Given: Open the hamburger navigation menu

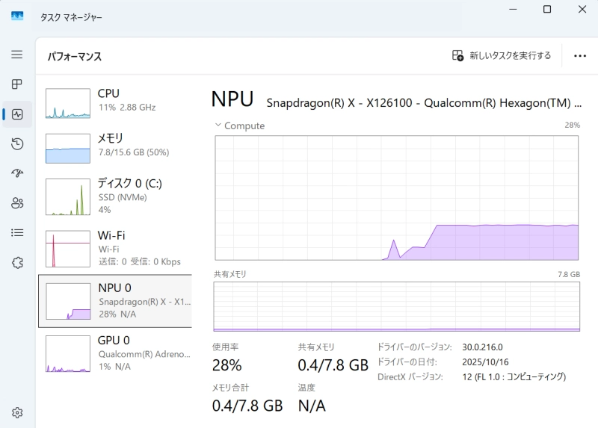Looking at the screenshot, I should [16, 54].
